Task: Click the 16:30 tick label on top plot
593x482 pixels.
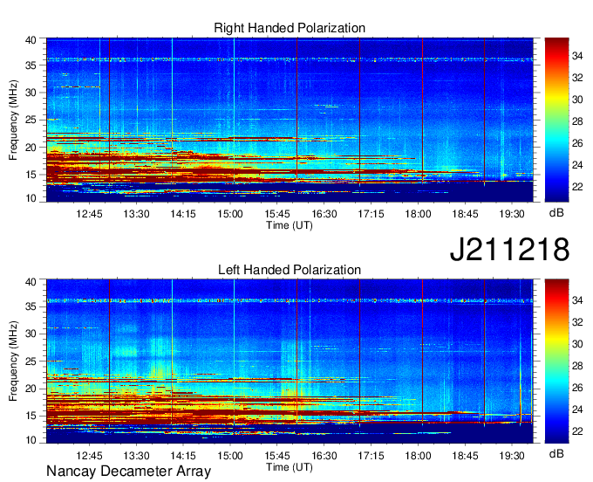Action: (324, 214)
